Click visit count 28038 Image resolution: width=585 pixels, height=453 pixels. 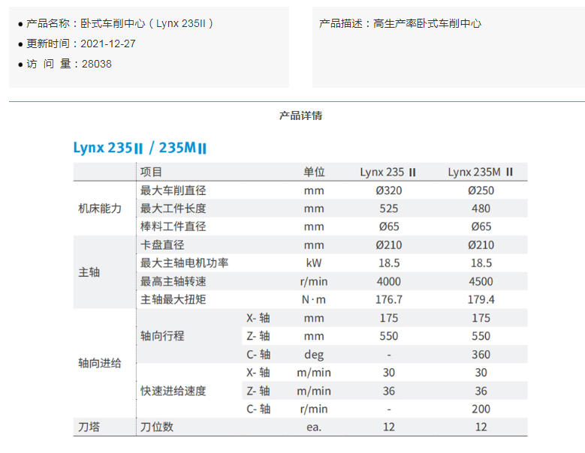(x=97, y=64)
